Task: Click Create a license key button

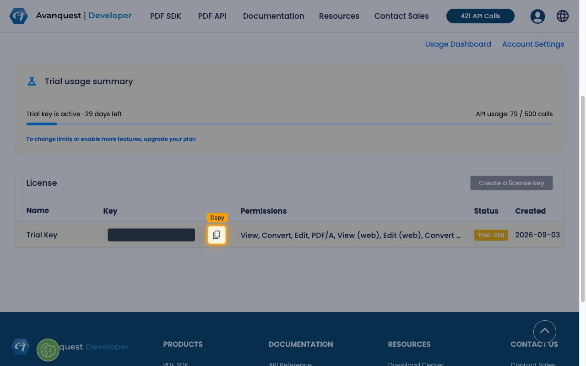Action: click(x=511, y=183)
